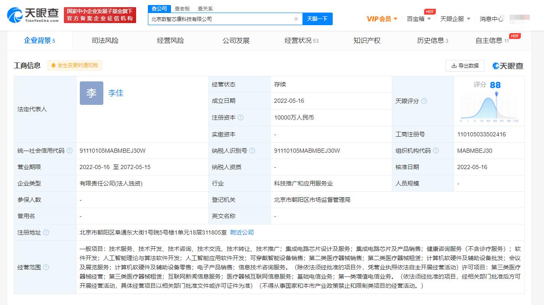Switch to the 公司发展 tab
The height and width of the screenshot is (305, 544).
[236, 41]
